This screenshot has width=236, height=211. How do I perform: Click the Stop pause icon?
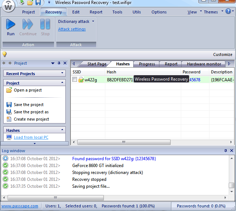(45, 24)
